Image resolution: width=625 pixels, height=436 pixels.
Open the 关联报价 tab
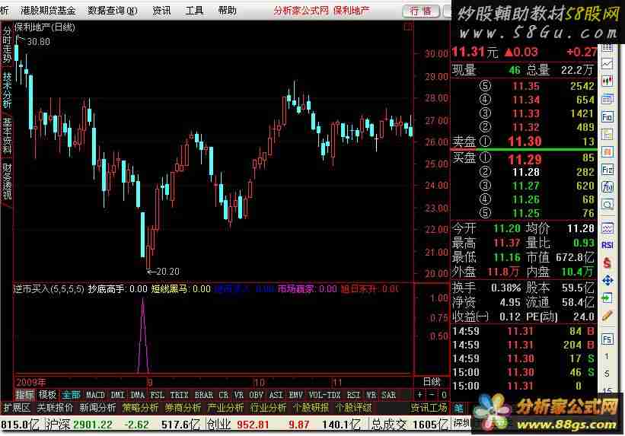(x=55, y=408)
